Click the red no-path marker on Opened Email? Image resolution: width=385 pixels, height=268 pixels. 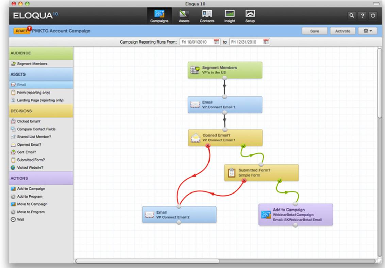(208, 146)
